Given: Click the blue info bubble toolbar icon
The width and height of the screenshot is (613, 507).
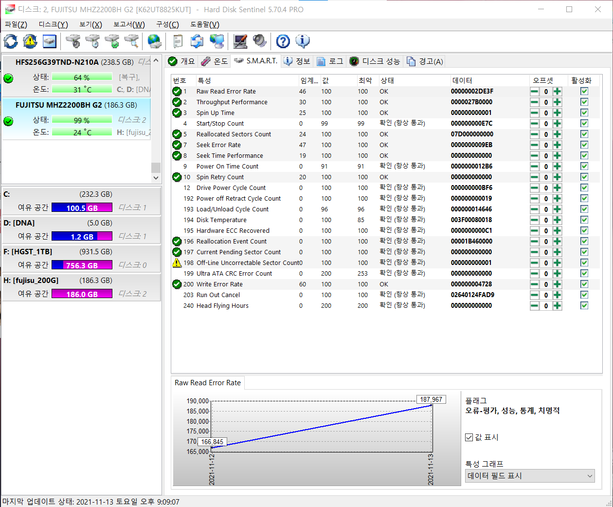Looking at the screenshot, I should (x=303, y=41).
